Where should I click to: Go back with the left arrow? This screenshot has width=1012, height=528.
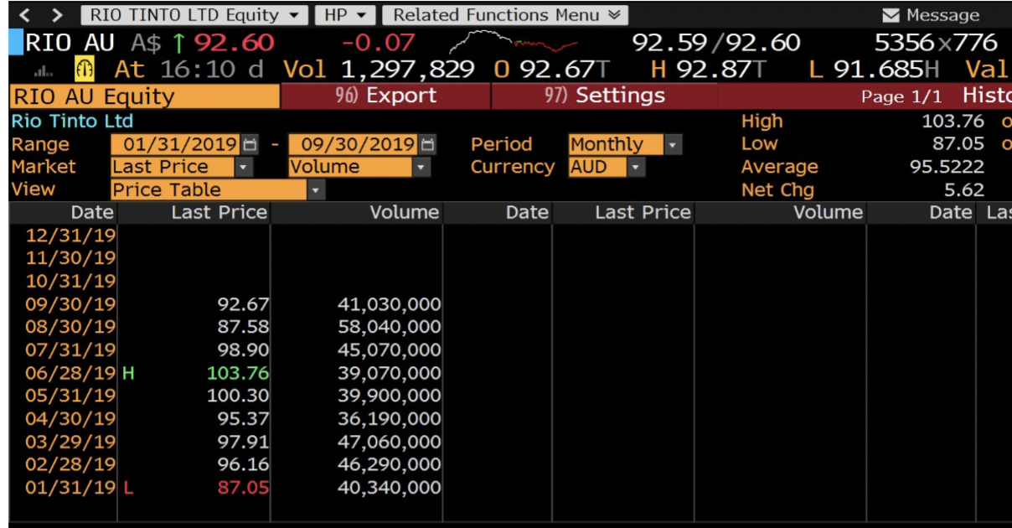pos(25,15)
